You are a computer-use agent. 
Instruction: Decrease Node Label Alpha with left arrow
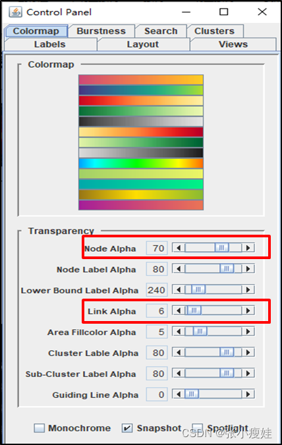pyautogui.click(x=179, y=268)
